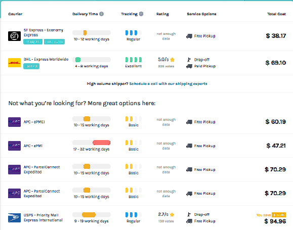Click the Delivery Time column header
The width and height of the screenshot is (293, 230).
pos(85,14)
